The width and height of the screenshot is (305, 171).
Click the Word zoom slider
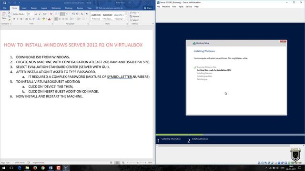(x=138, y=162)
